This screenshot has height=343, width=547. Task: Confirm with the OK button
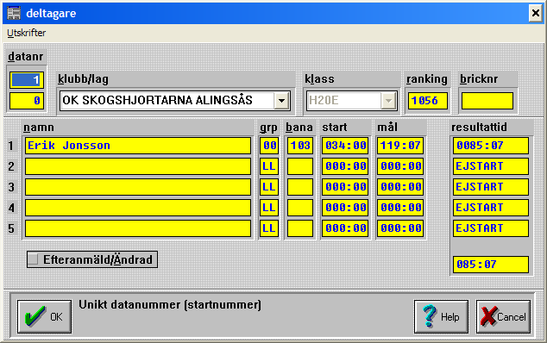[x=44, y=316]
